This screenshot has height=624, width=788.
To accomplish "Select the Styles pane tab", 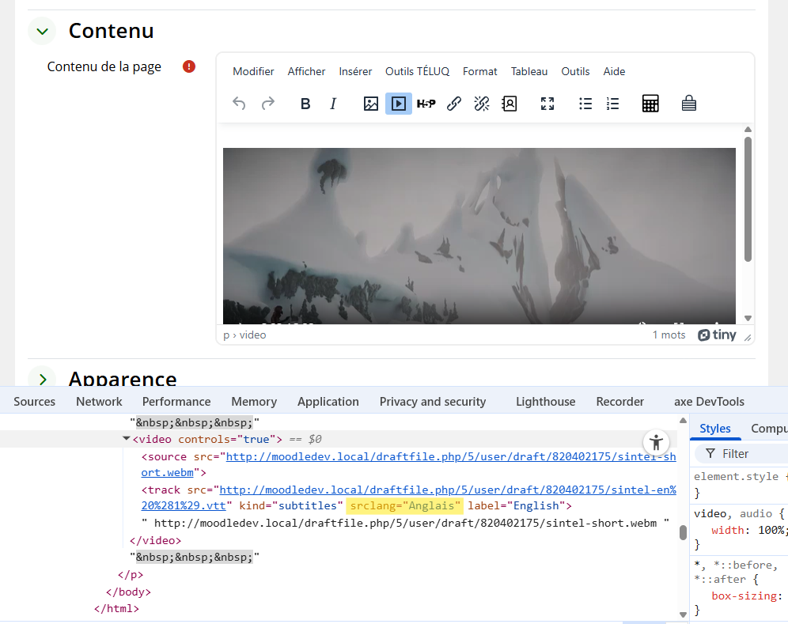I will [715, 429].
